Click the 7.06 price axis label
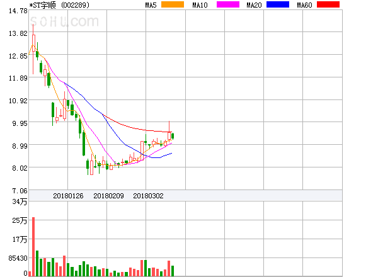This screenshot has height=277, width=378. tap(20, 191)
